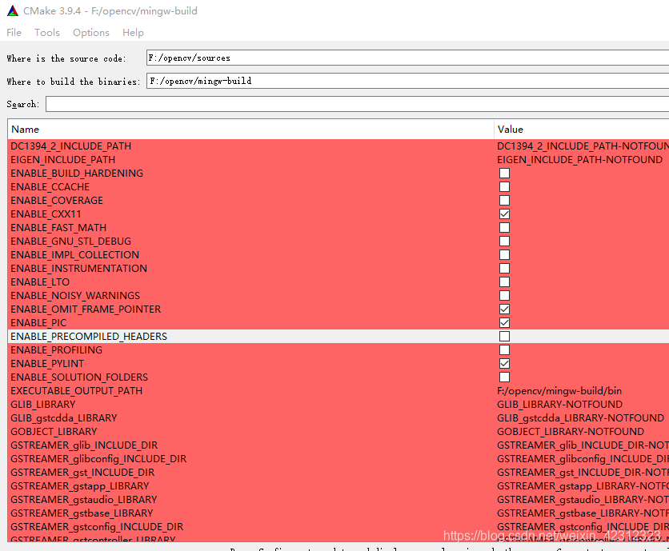Select the EIGEN_INCLUDE_PATH entry name
The height and width of the screenshot is (551, 669).
point(63,160)
